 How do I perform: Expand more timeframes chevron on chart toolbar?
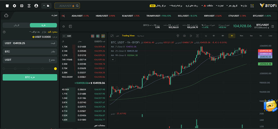click(x=206, y=36)
